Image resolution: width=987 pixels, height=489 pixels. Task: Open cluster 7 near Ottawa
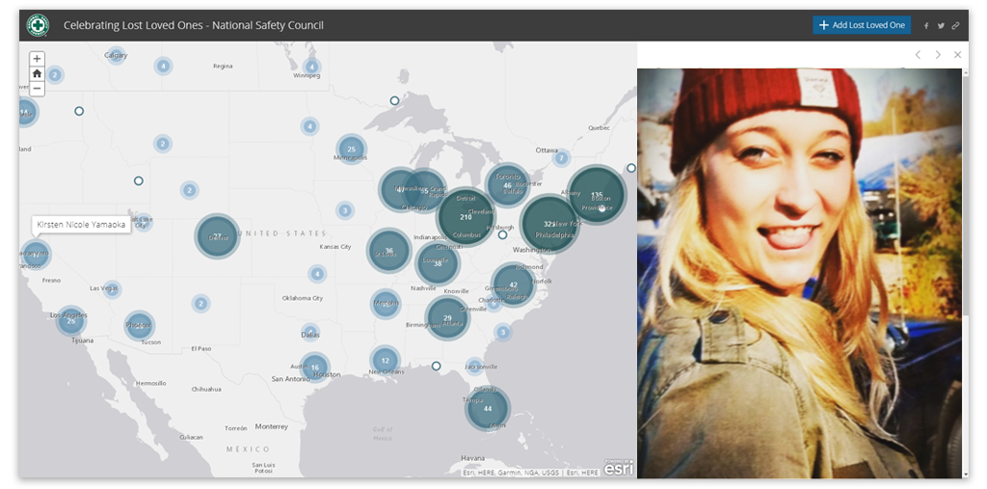coord(561,157)
